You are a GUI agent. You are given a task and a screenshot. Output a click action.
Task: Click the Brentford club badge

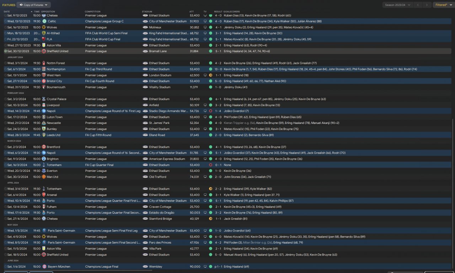[x=44, y=147]
